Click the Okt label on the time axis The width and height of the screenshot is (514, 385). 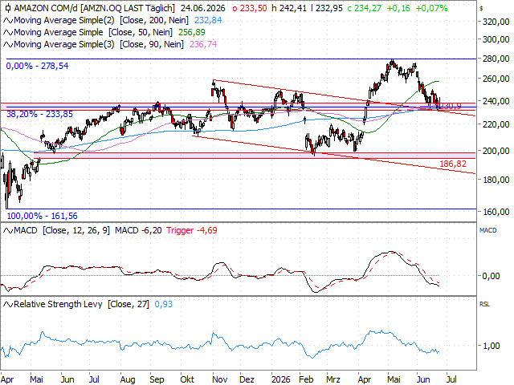187,379
